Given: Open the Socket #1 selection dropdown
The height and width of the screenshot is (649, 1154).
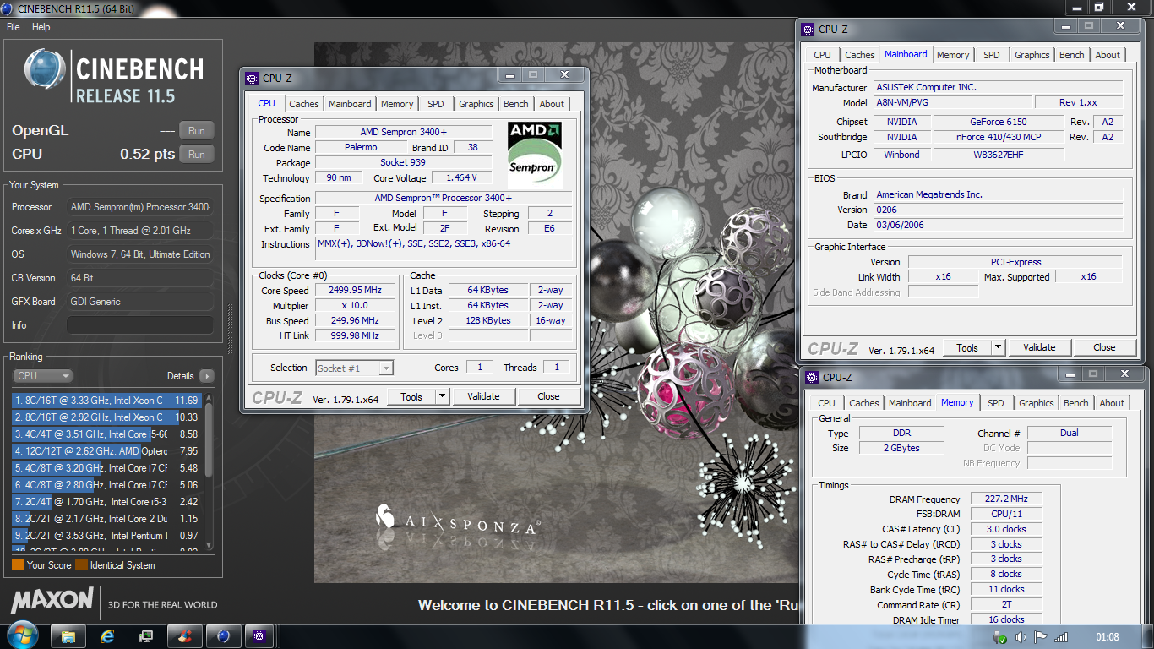Looking at the screenshot, I should pos(355,368).
